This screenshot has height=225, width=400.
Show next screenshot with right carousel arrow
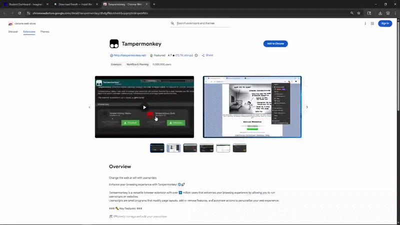(307, 107)
